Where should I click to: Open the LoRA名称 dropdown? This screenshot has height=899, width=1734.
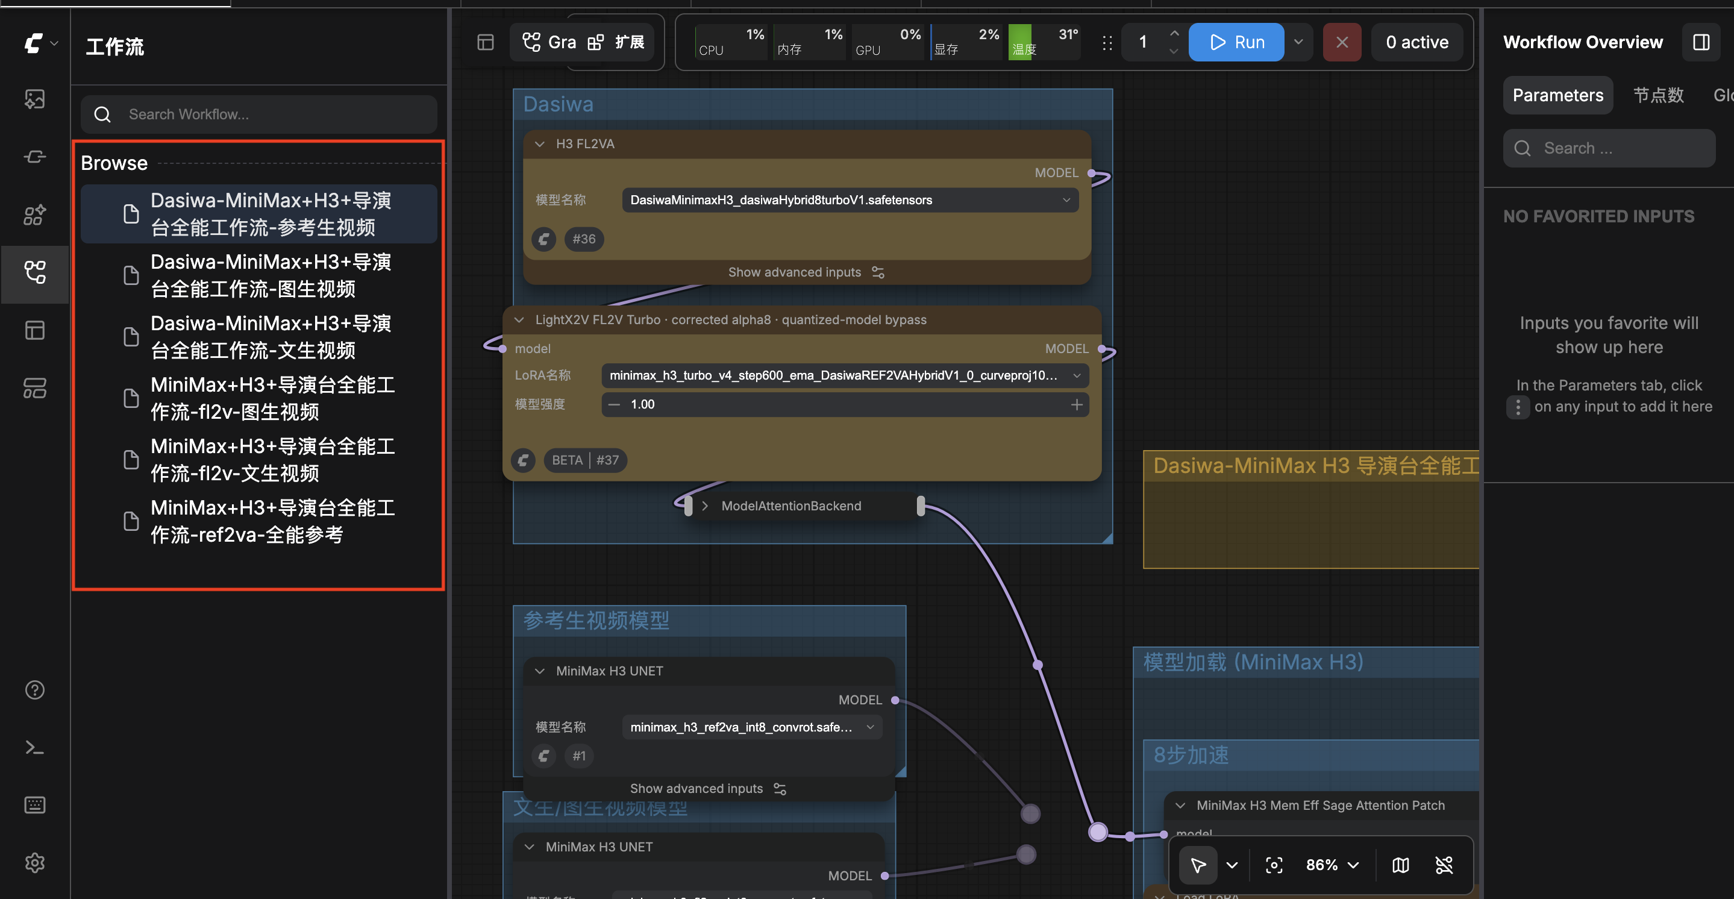(845, 375)
